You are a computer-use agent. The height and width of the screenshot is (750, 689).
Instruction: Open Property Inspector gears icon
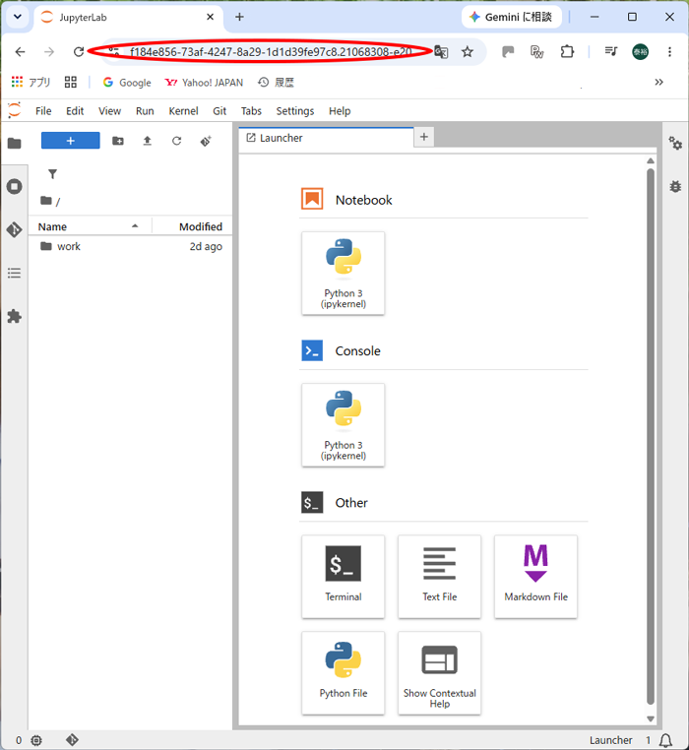coord(675,143)
